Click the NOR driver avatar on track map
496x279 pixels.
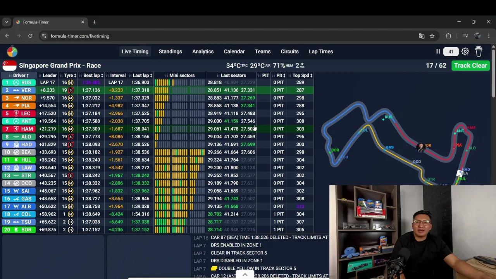(421, 147)
